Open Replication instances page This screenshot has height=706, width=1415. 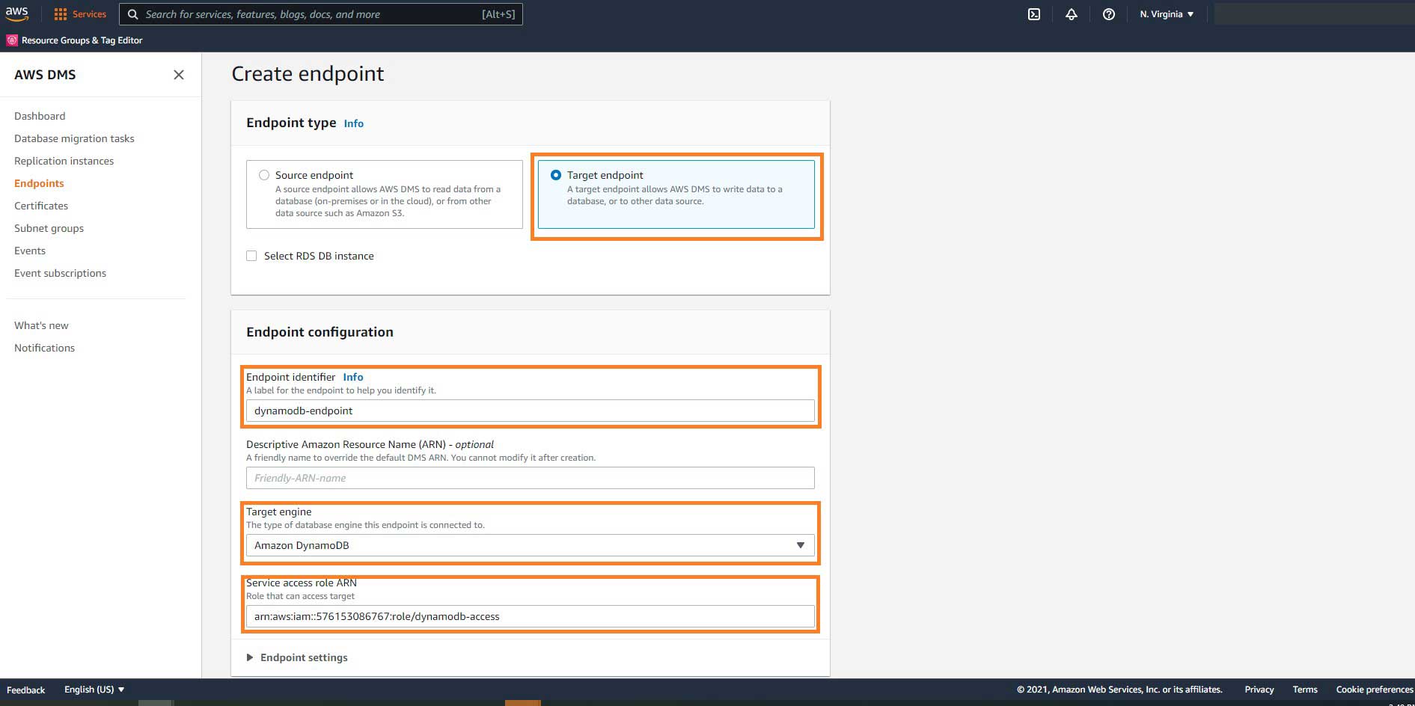coord(64,161)
